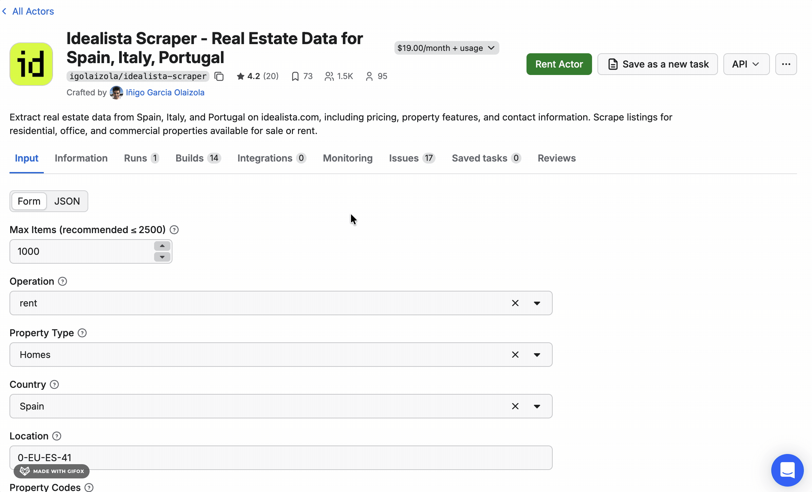
Task: Switch to the Issues tab
Action: (x=404, y=158)
